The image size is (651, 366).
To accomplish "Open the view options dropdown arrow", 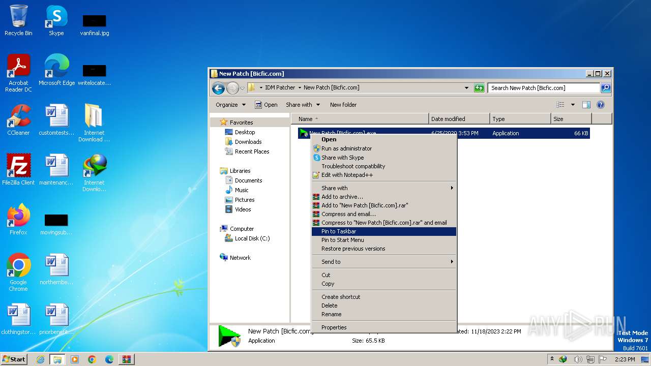I will point(573,105).
